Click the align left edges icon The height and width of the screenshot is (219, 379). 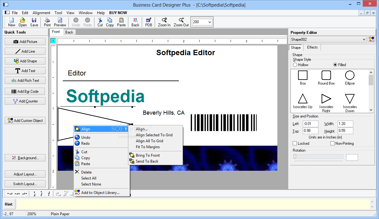pos(10,194)
